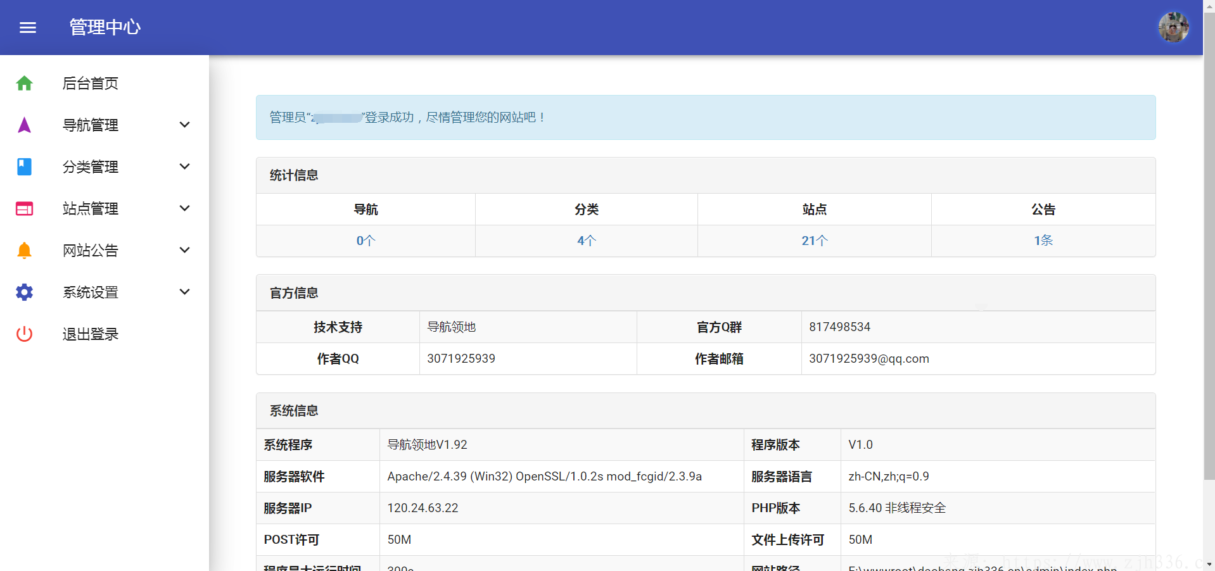This screenshot has width=1215, height=571.
Task: Click the green home icon
Action: pos(24,83)
